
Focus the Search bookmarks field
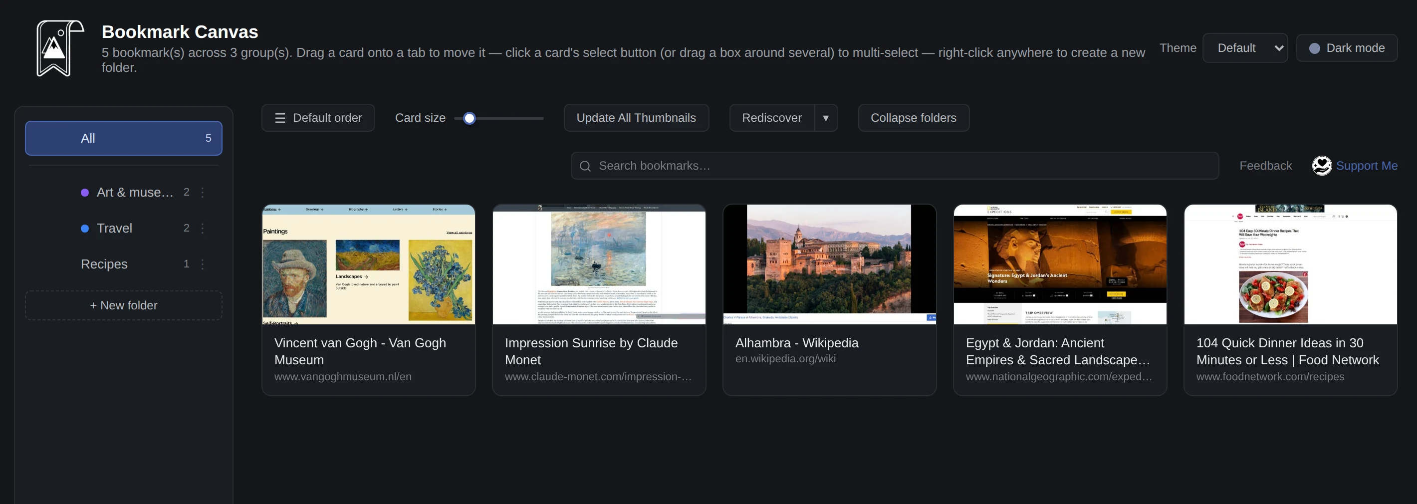tap(895, 166)
